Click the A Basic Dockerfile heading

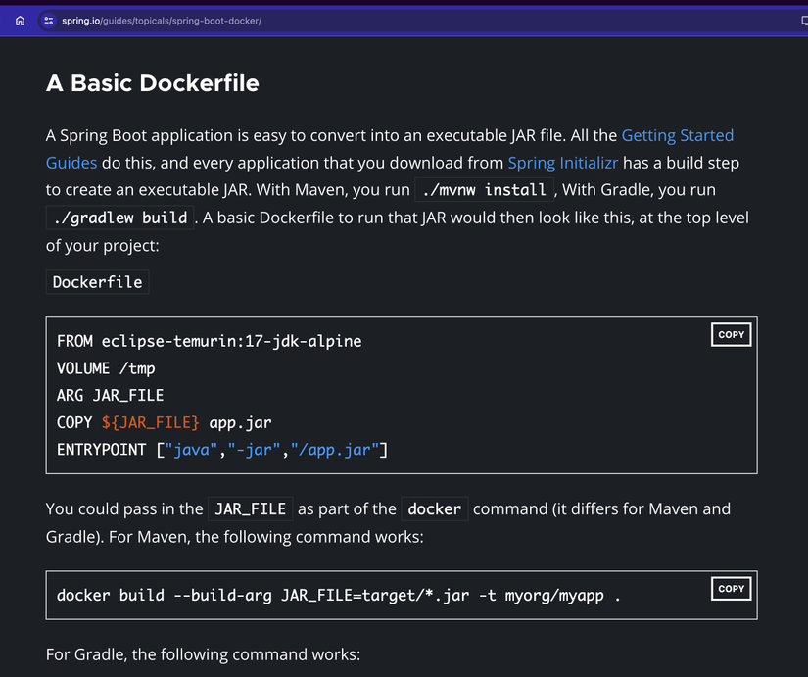pyautogui.click(x=153, y=83)
